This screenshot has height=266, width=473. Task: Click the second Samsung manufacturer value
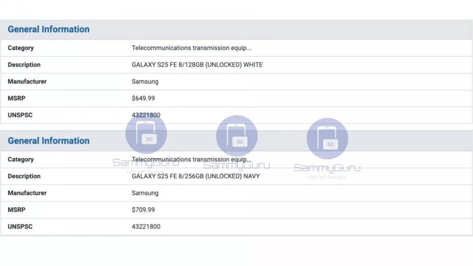tap(145, 193)
